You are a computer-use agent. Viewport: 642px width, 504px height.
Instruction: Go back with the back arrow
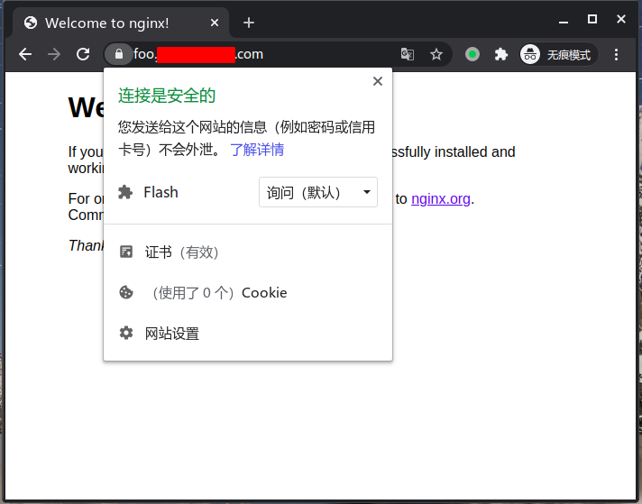[25, 54]
